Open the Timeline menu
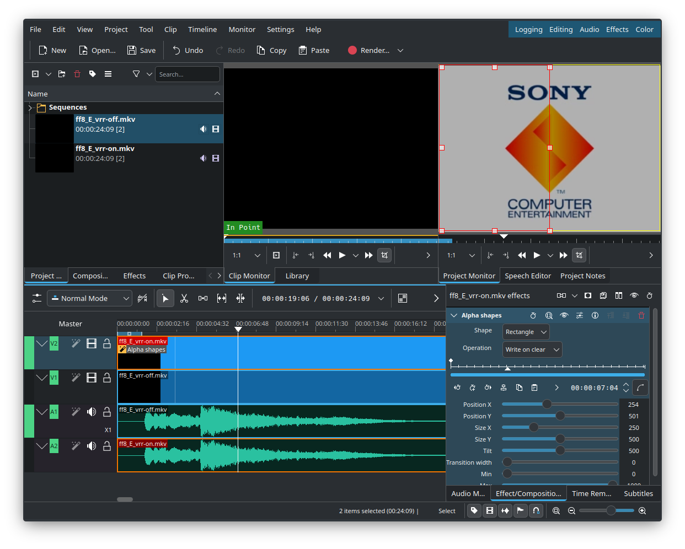The image size is (685, 549). click(x=202, y=29)
